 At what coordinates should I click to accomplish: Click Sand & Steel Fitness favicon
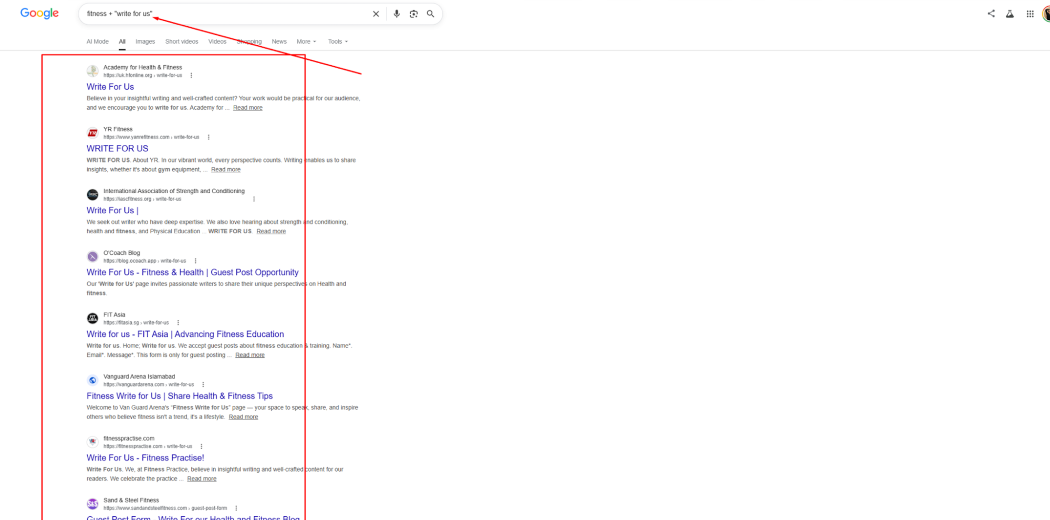[92, 504]
